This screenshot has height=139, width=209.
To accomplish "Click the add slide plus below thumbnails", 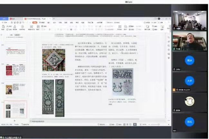I will [14, 121].
